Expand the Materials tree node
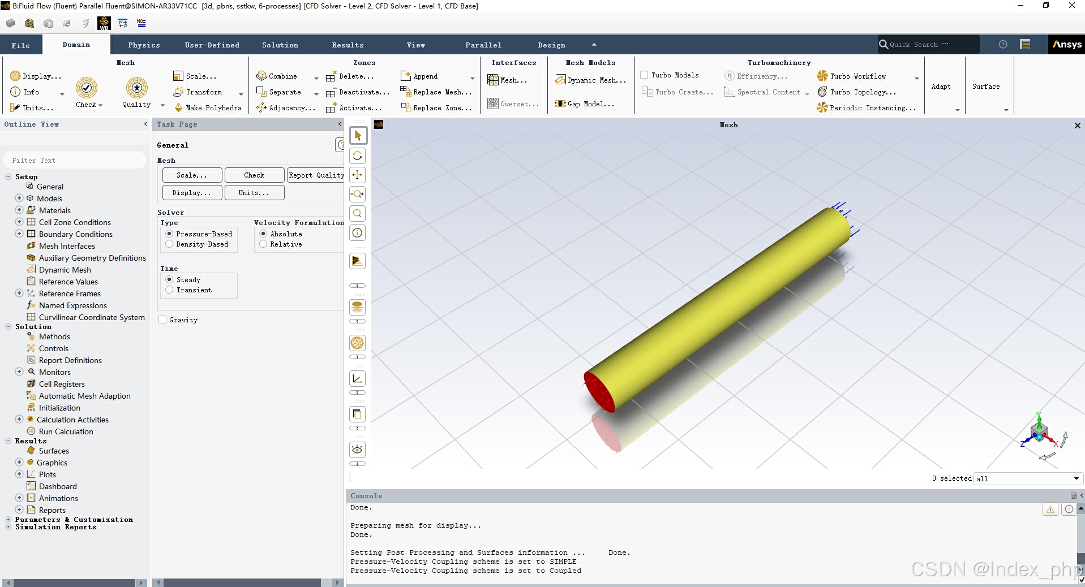 tap(19, 210)
